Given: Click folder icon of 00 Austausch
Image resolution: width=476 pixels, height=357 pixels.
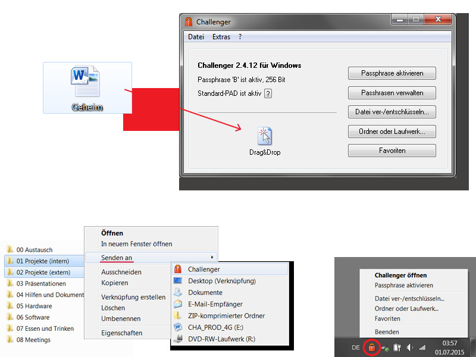Looking at the screenshot, I should point(10,249).
